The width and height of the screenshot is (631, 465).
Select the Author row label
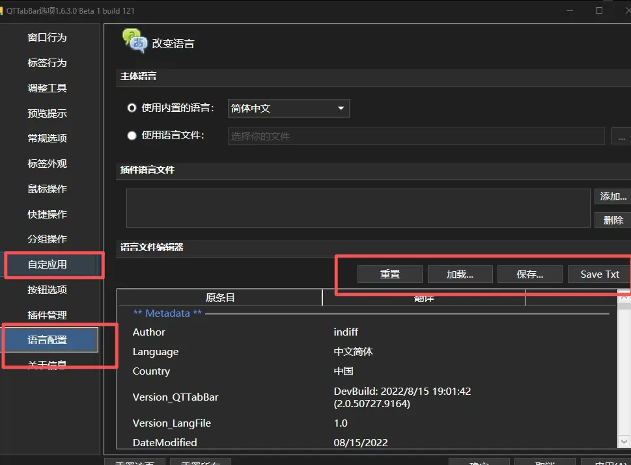[149, 332]
